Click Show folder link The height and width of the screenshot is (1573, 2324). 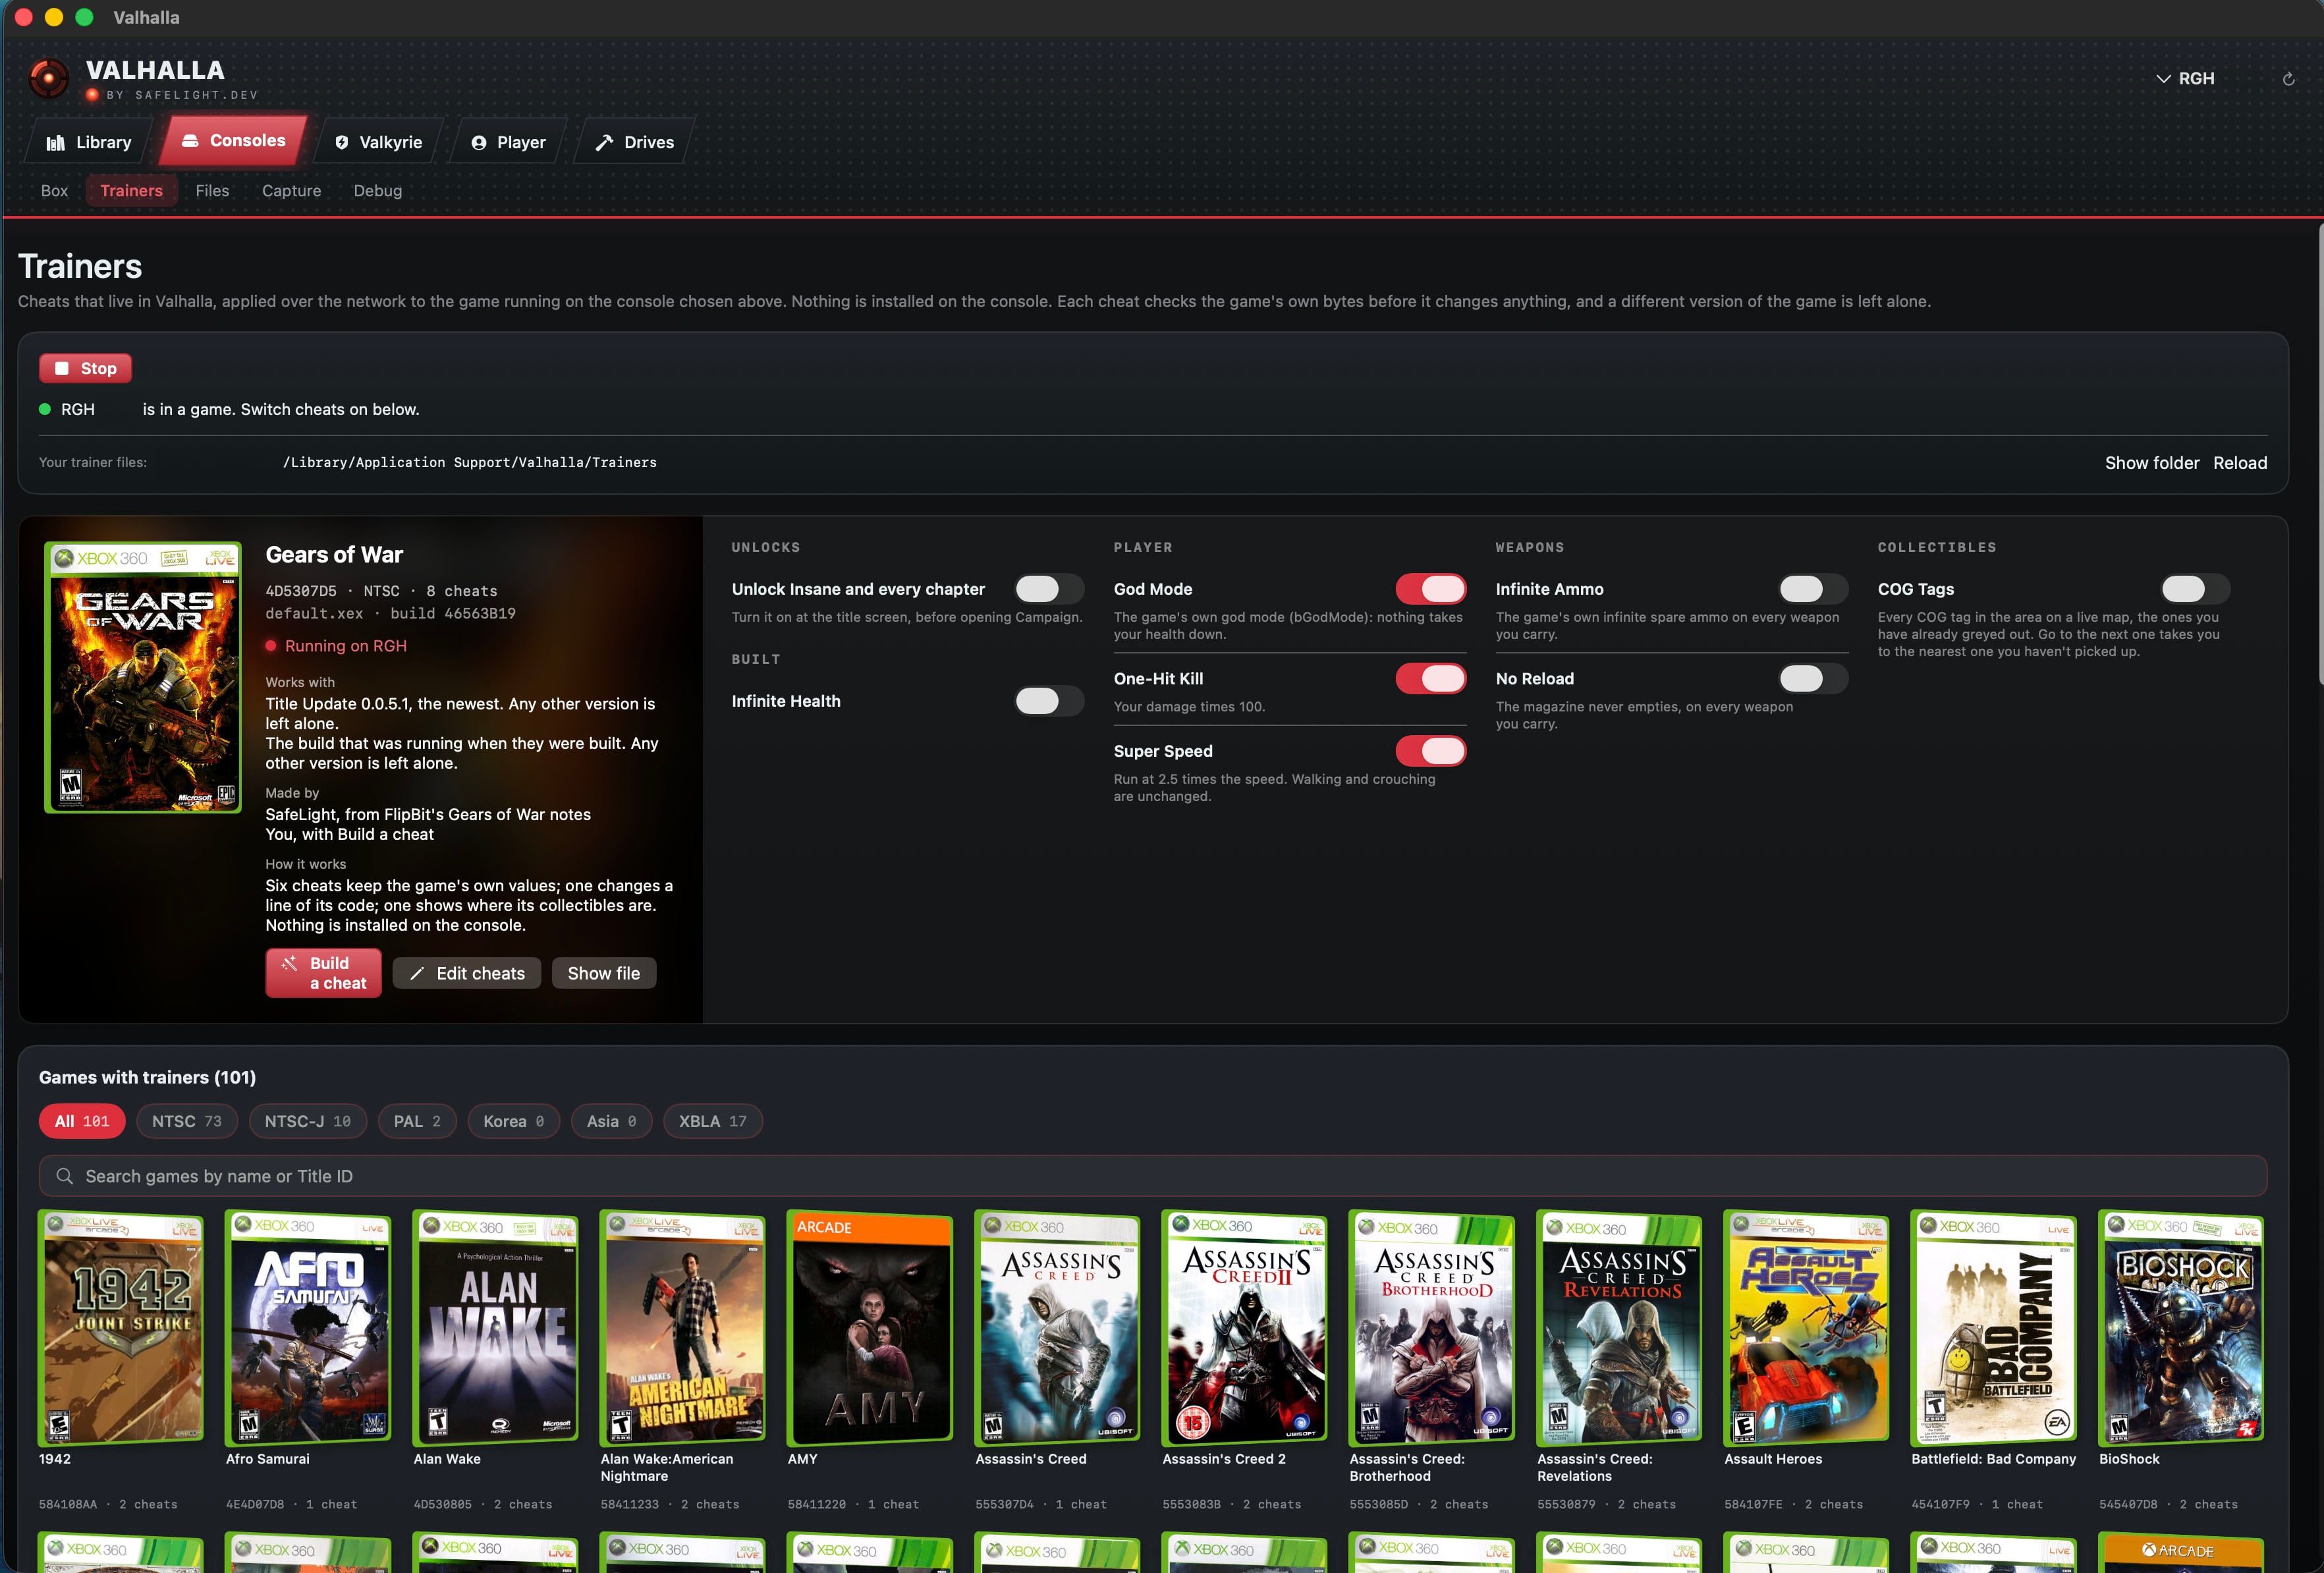click(2151, 463)
